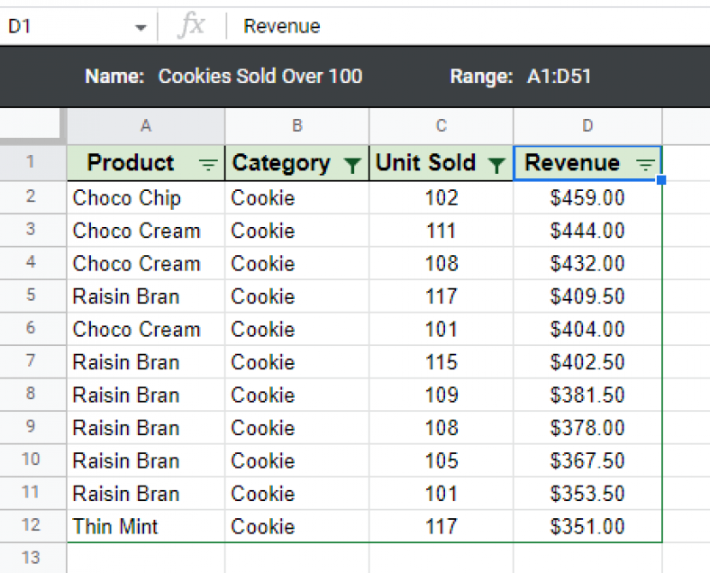Open the Revenue column filter icon
This screenshot has width=710, height=573.
645,164
